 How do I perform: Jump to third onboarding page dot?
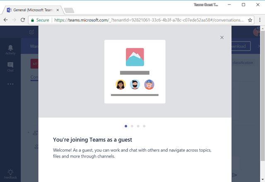[x=138, y=126]
